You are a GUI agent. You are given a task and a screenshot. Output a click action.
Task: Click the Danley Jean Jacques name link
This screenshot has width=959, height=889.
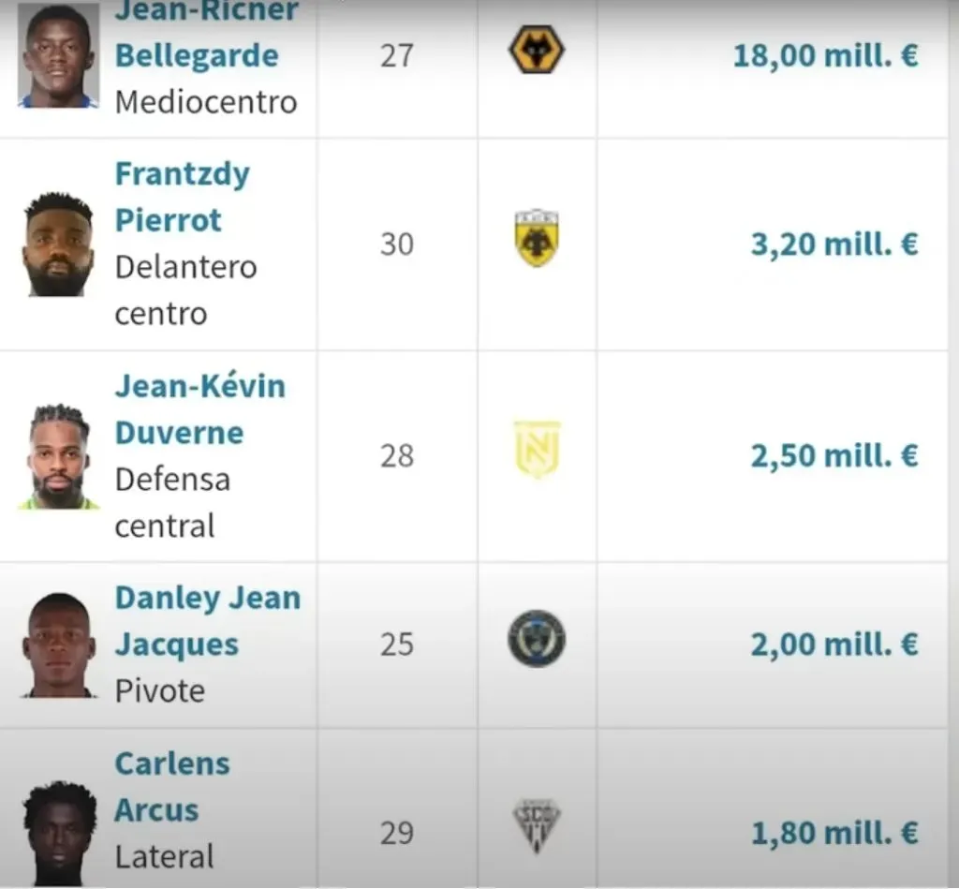[207, 620]
